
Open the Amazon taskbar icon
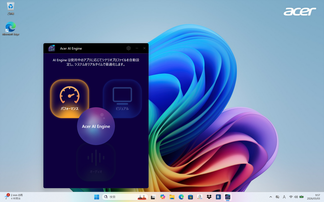click(200, 197)
